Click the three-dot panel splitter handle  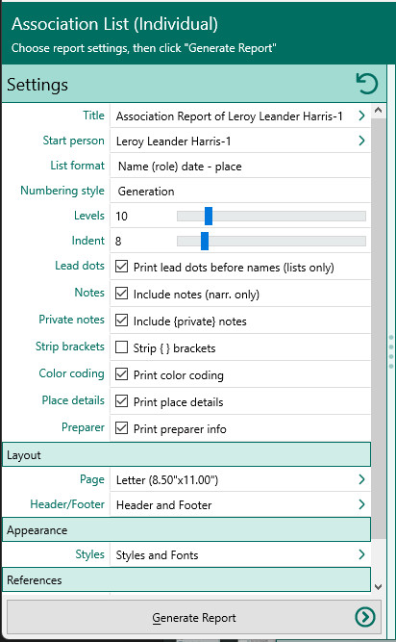pyautogui.click(x=391, y=351)
